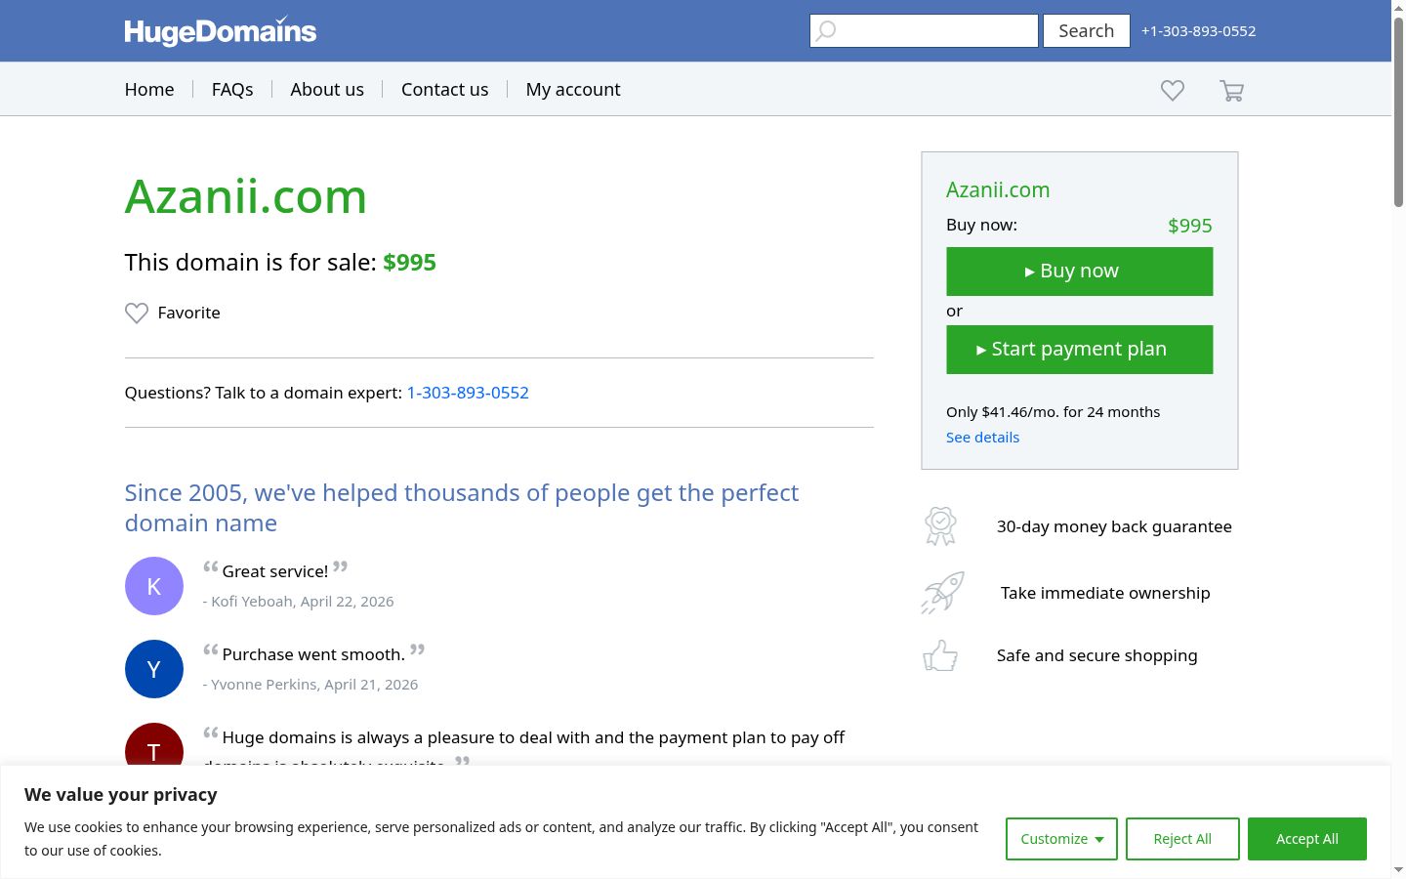Open the FAQs menu item
Screen dimensions: 1406x879
coord(232,89)
